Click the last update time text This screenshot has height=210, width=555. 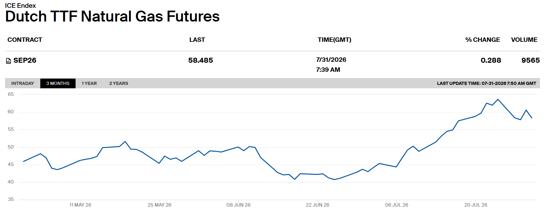point(486,83)
